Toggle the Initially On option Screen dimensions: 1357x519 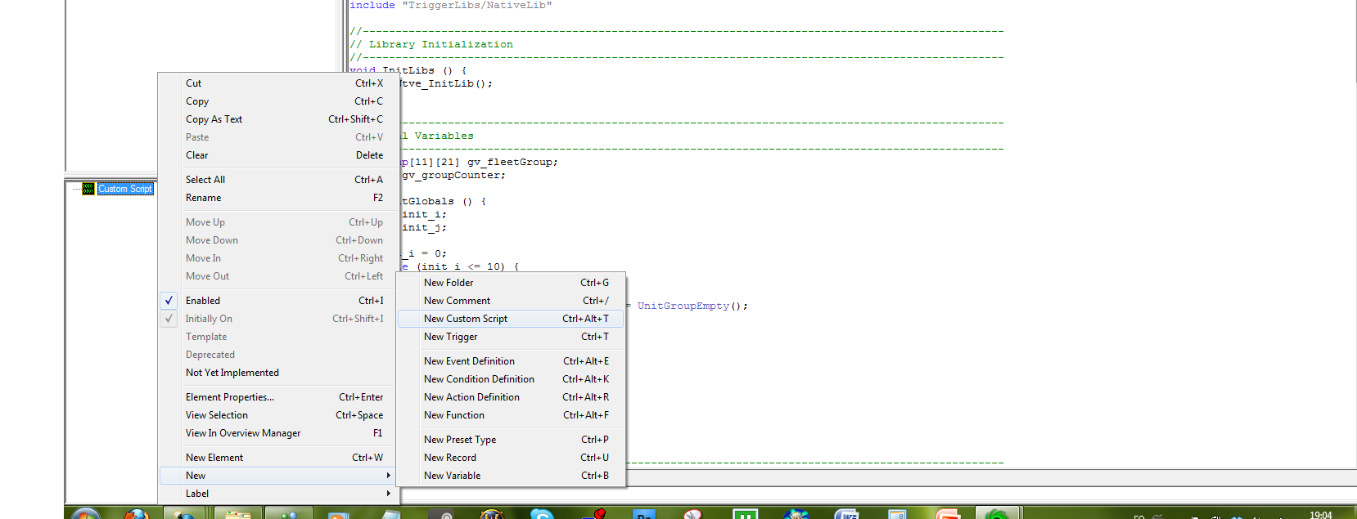(278, 319)
